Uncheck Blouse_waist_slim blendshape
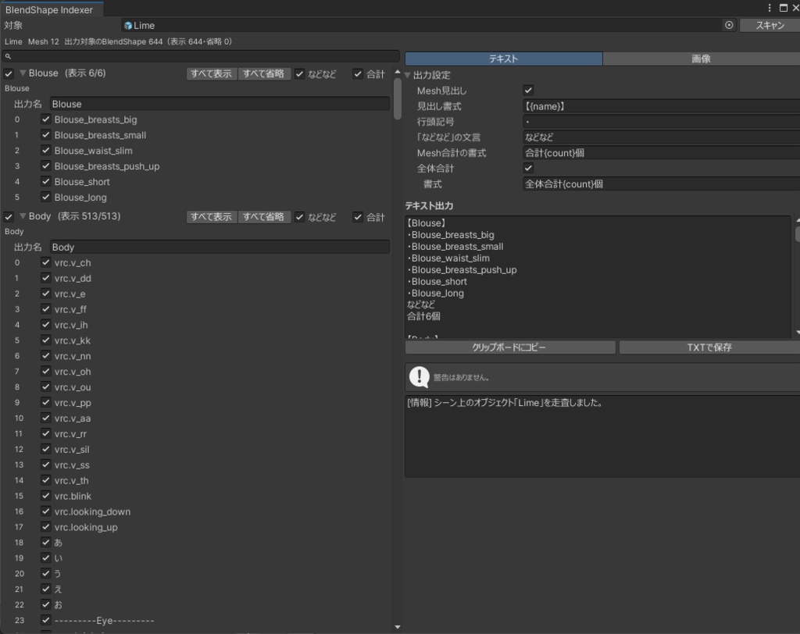The image size is (800, 634). 46,151
